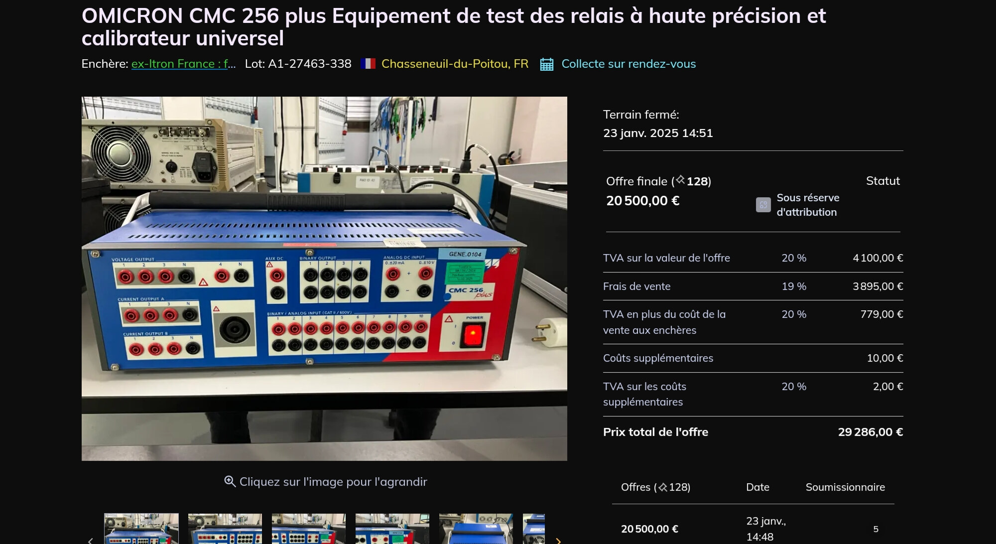Click the Sous réserve d'attribution status icon

[763, 205]
